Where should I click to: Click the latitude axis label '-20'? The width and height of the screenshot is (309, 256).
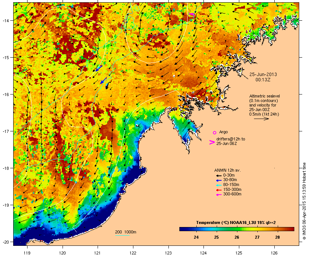click(5, 242)
